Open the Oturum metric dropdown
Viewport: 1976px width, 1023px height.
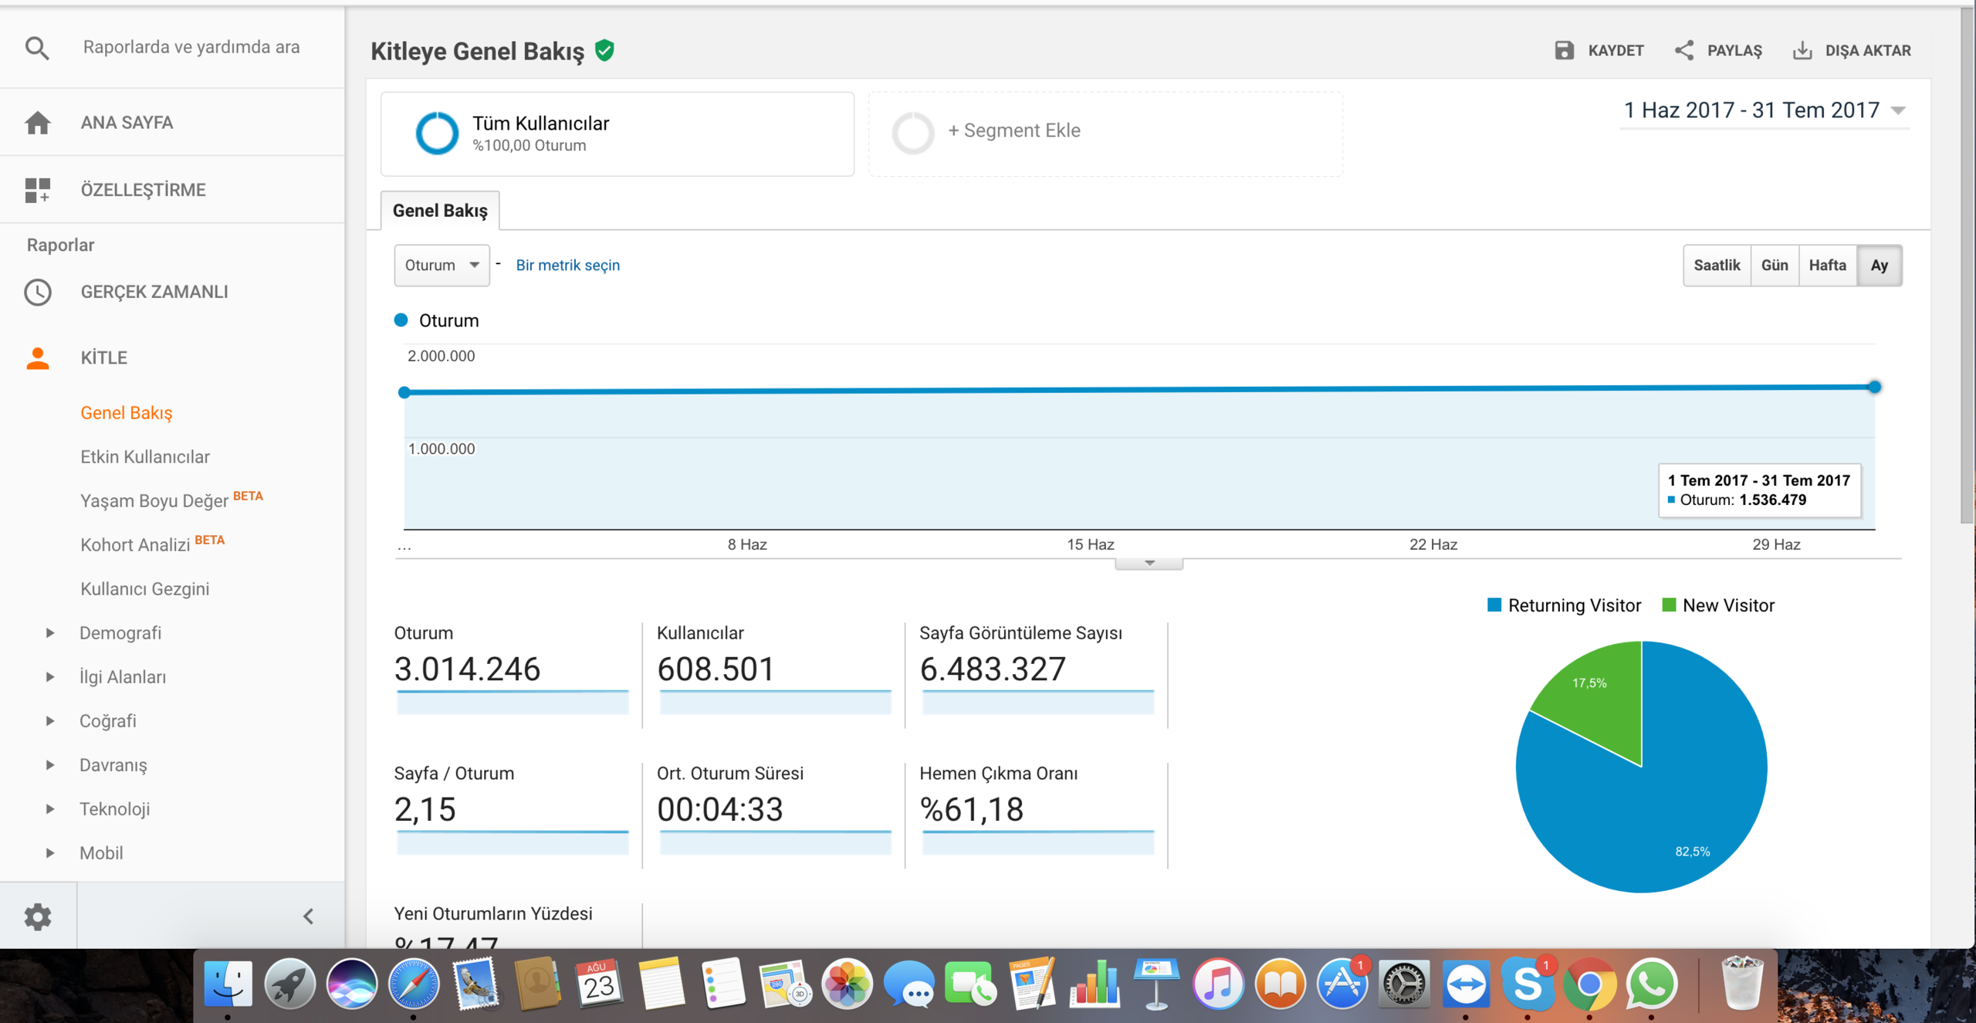pos(442,266)
